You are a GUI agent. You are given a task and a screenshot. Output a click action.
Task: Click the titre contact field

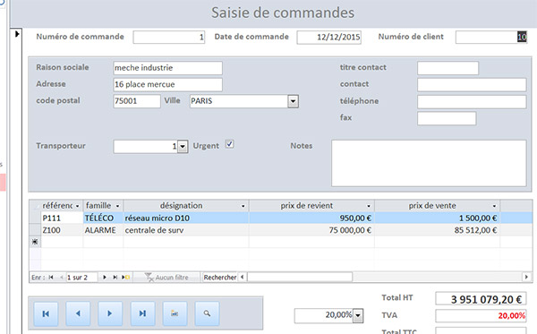pos(448,68)
